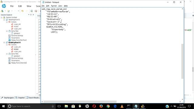
Task: Click Notepad horizontal scrollbar thumb
Action: (x=80, y=102)
